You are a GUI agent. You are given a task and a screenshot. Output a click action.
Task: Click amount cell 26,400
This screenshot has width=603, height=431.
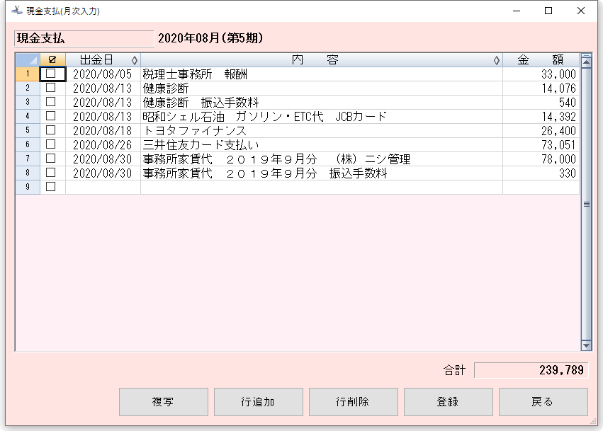(x=541, y=131)
